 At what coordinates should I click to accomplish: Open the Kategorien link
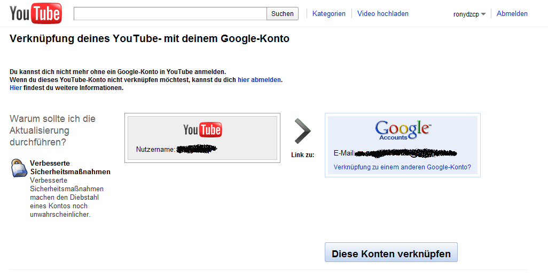point(329,14)
